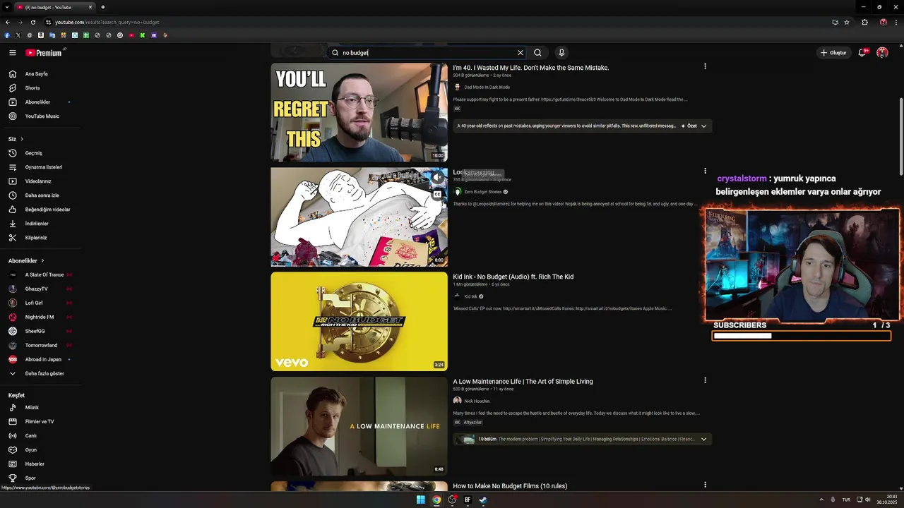The width and height of the screenshot is (904, 508).
Task: Select the Videolarınız icon
Action: [x=13, y=181]
